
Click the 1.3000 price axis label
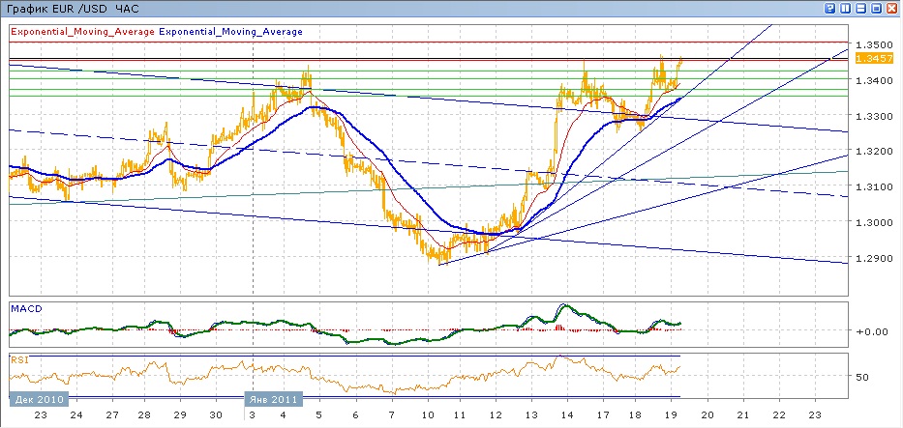pos(874,222)
